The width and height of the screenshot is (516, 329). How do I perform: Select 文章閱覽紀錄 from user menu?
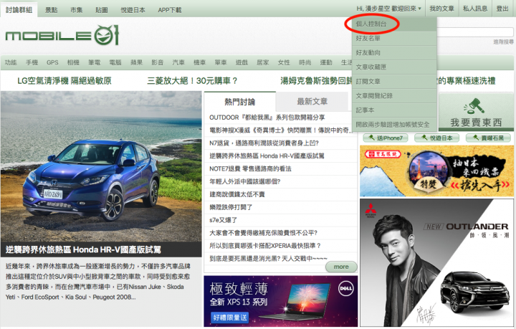(394, 96)
